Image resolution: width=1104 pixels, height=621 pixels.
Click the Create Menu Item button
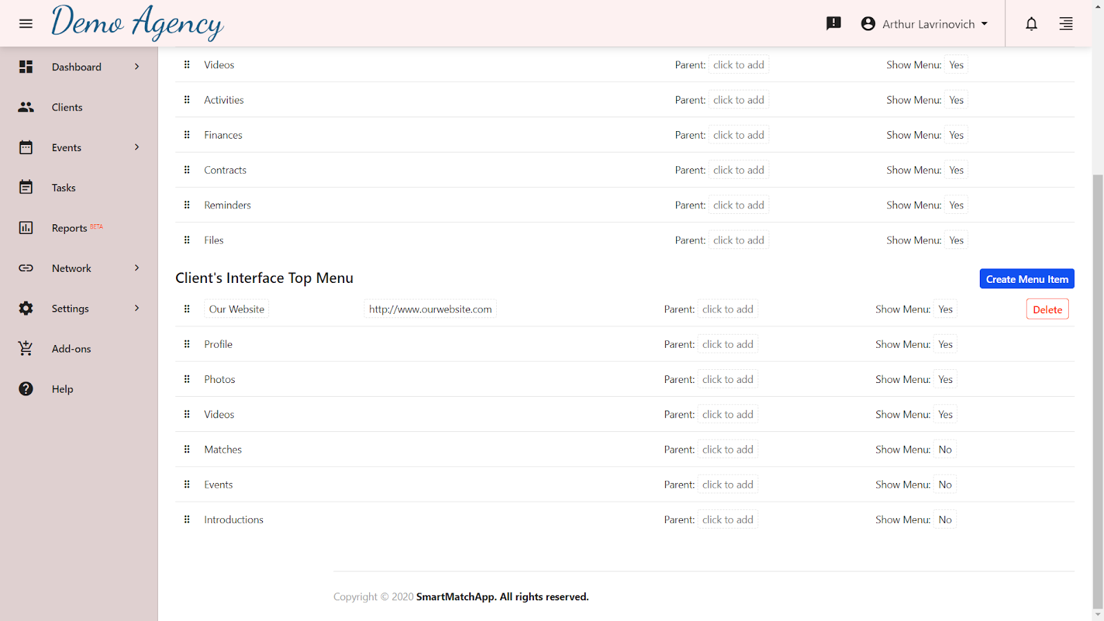[1026, 278]
